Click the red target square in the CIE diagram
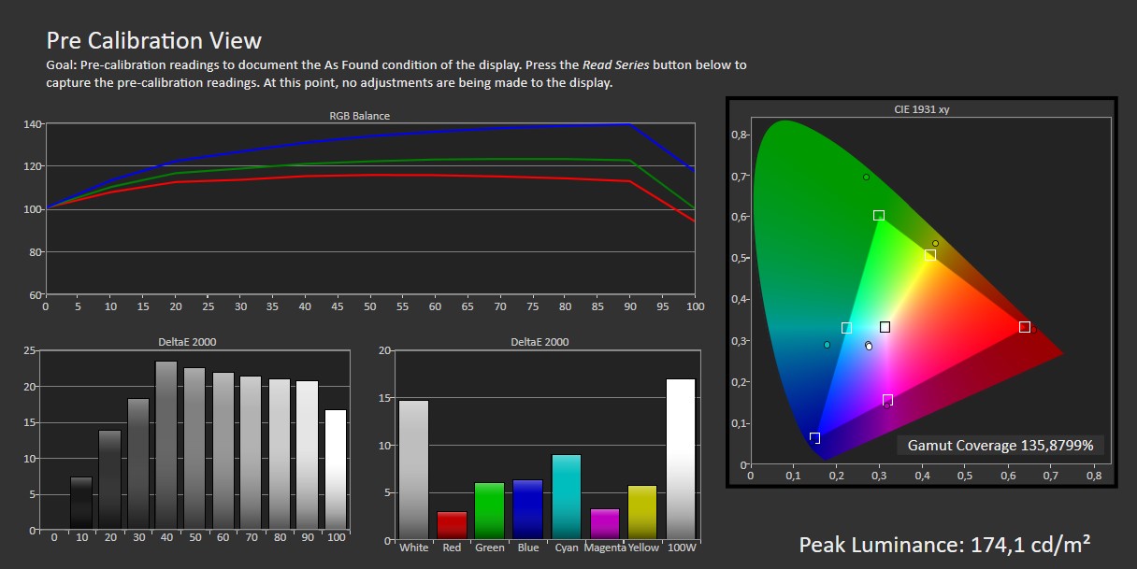The width and height of the screenshot is (1137, 569). [1025, 327]
